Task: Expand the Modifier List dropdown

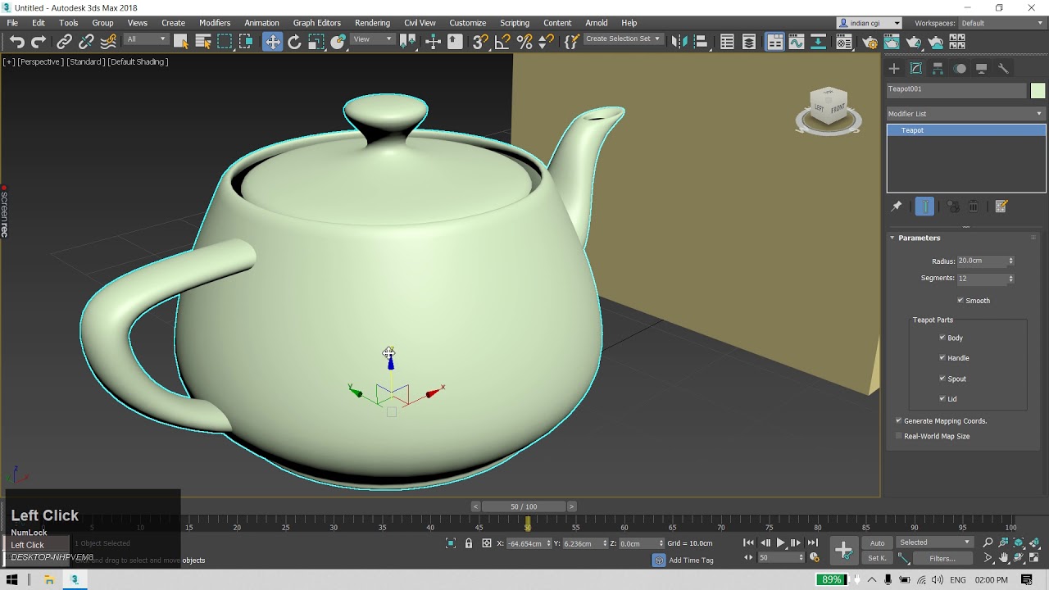Action: coord(966,114)
